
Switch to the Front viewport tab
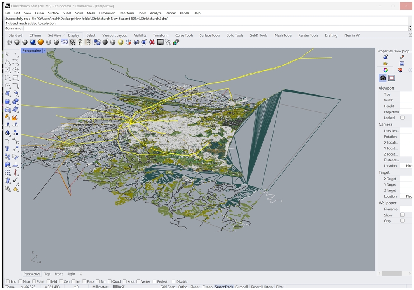(x=58, y=274)
